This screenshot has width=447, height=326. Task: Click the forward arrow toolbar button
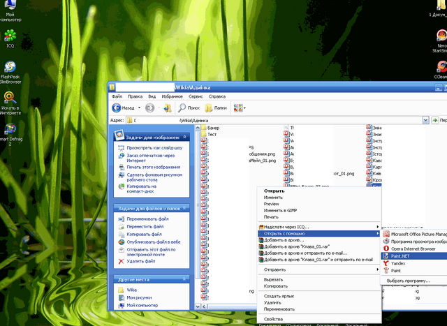pyautogui.click(x=149, y=108)
